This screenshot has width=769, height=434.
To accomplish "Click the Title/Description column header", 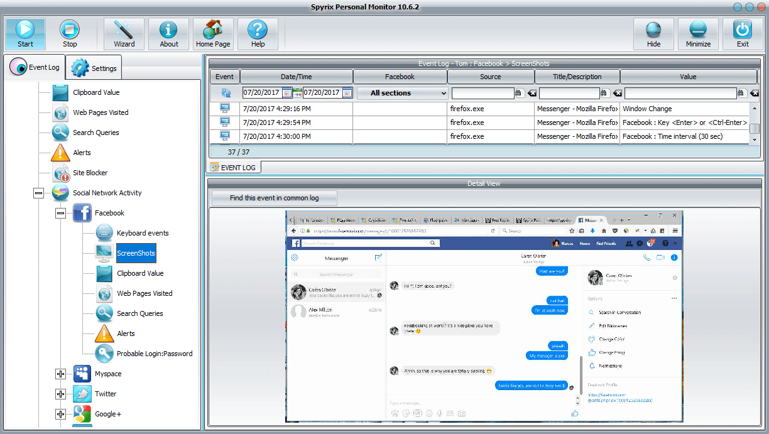I will (577, 77).
